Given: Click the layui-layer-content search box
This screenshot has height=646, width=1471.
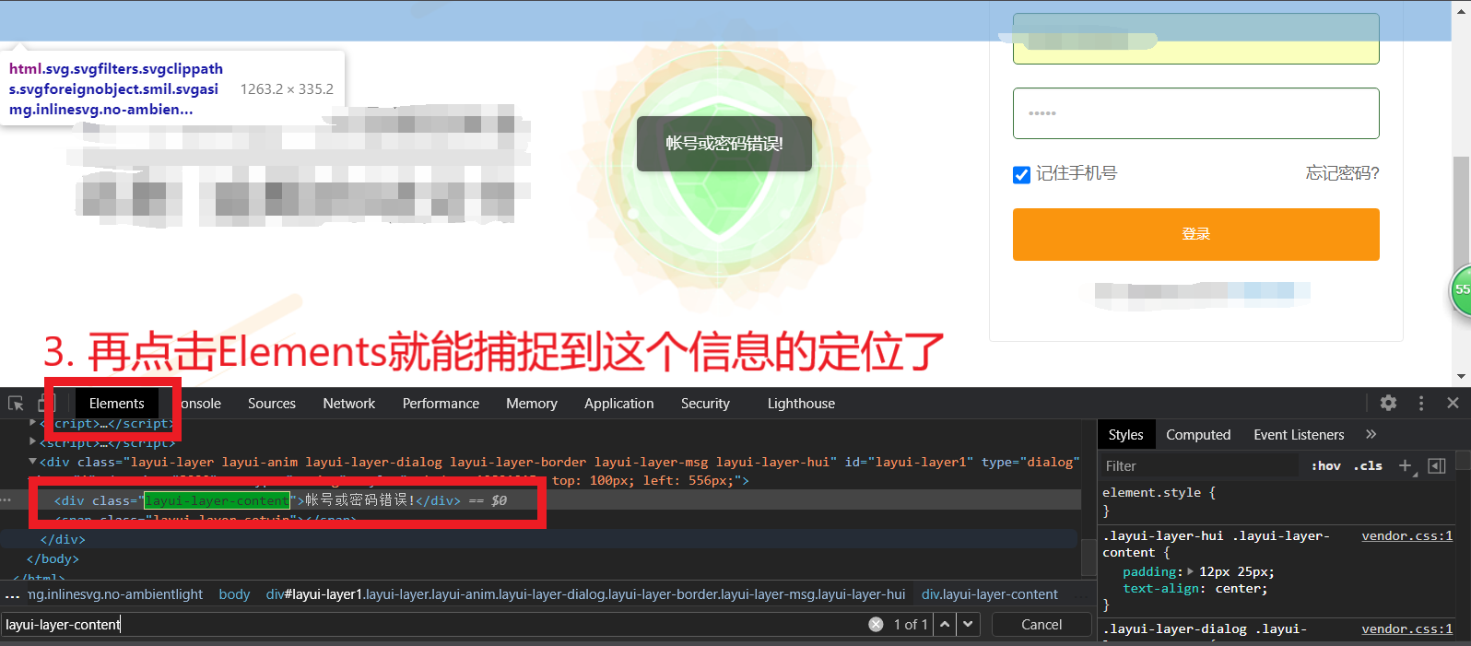Looking at the screenshot, I should click(433, 625).
